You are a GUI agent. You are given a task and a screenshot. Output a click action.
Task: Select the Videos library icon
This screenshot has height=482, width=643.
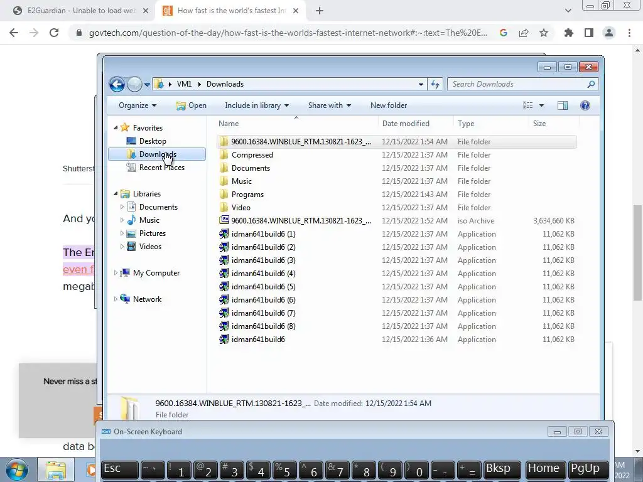131,247
